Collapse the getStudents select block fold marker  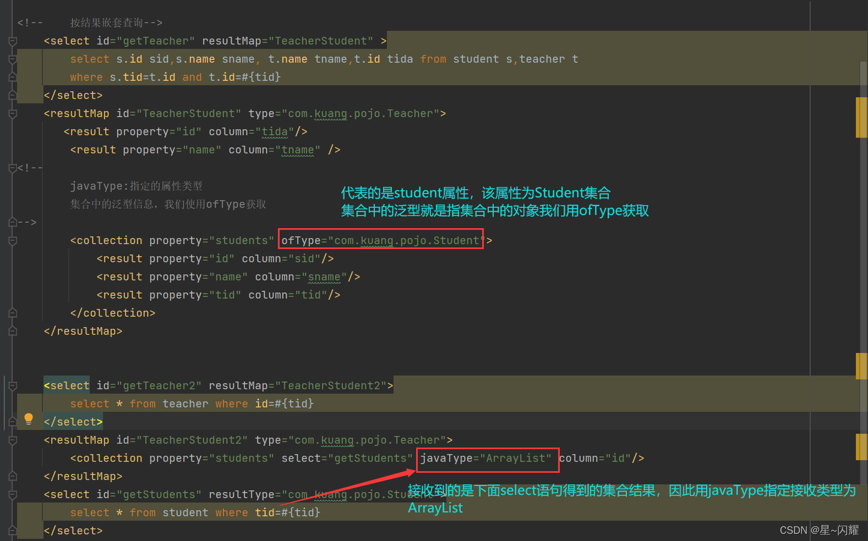pos(13,495)
